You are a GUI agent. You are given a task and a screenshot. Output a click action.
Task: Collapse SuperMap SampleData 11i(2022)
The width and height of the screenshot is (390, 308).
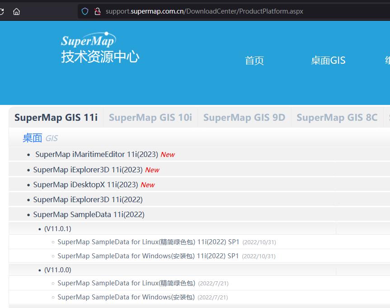click(x=89, y=215)
